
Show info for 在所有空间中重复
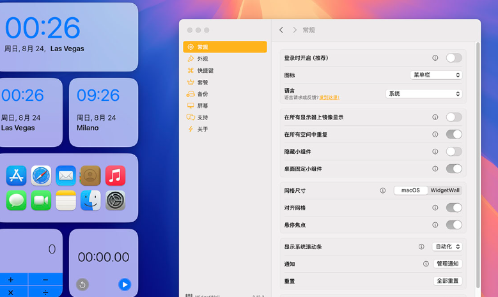point(435,134)
